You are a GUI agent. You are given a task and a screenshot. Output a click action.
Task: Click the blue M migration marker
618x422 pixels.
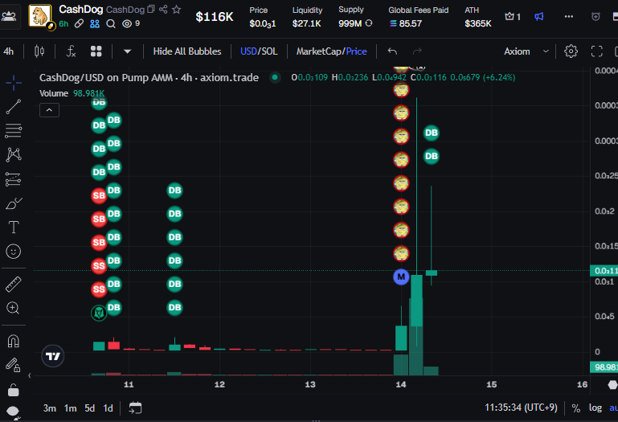click(401, 277)
